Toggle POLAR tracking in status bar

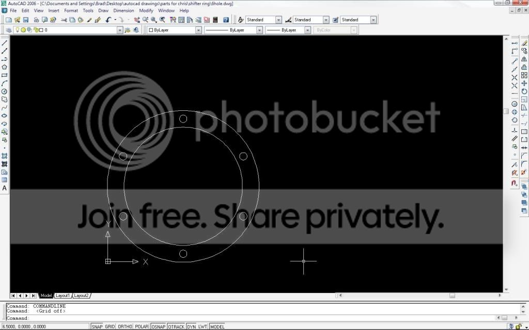pyautogui.click(x=142, y=326)
